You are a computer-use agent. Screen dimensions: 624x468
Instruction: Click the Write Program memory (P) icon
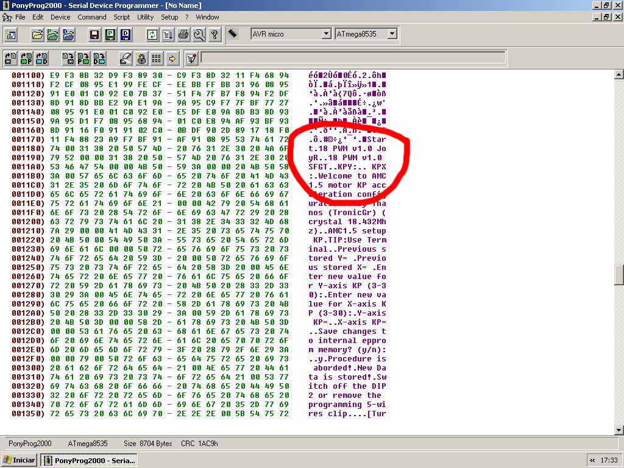(83, 58)
